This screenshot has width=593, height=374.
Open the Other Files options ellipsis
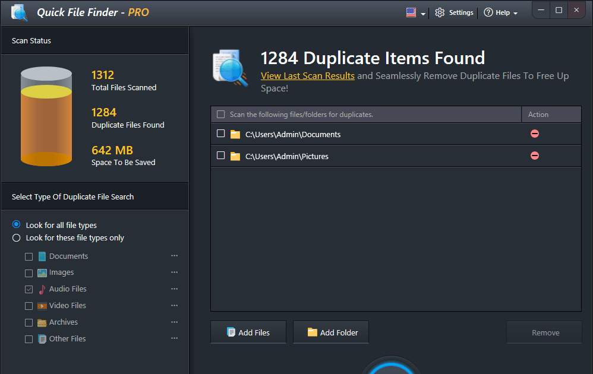[174, 338]
